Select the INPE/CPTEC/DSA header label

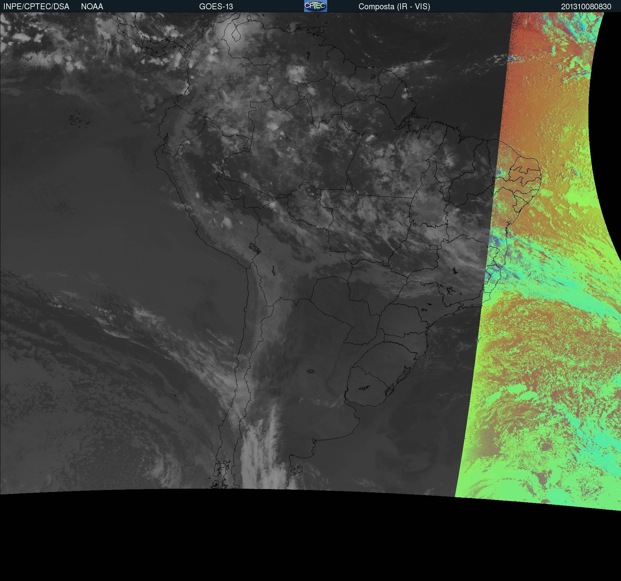click(x=36, y=7)
